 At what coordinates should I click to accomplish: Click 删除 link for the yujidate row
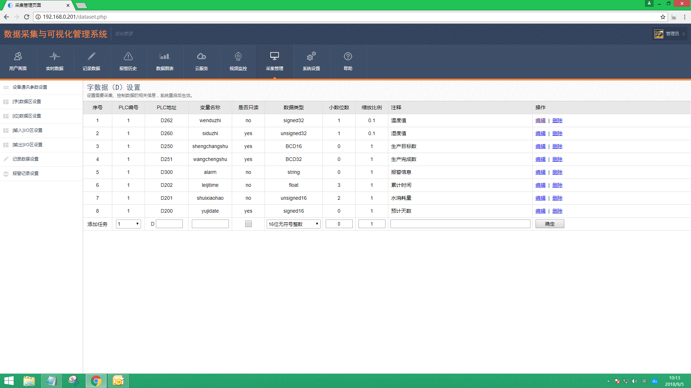(557, 211)
